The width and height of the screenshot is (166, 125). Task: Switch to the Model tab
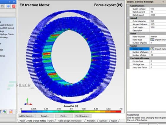22,121
